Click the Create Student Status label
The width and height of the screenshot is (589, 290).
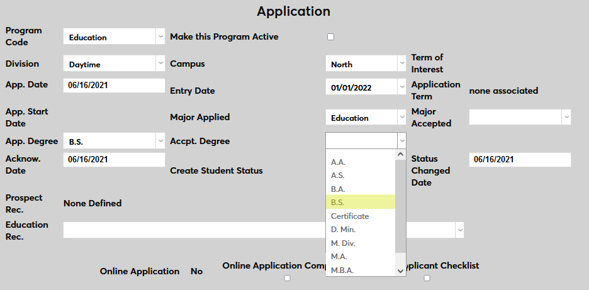[216, 170]
